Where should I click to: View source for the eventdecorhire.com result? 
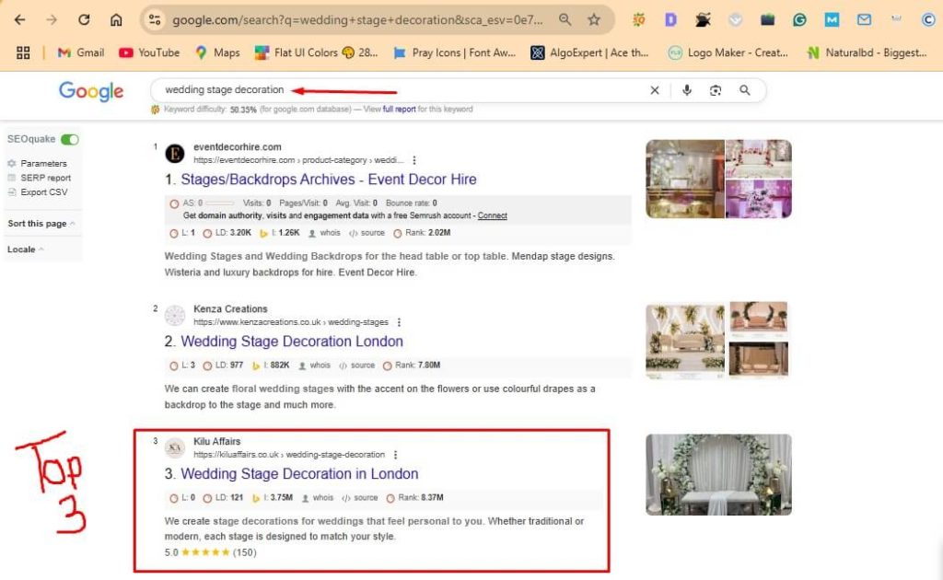367,233
